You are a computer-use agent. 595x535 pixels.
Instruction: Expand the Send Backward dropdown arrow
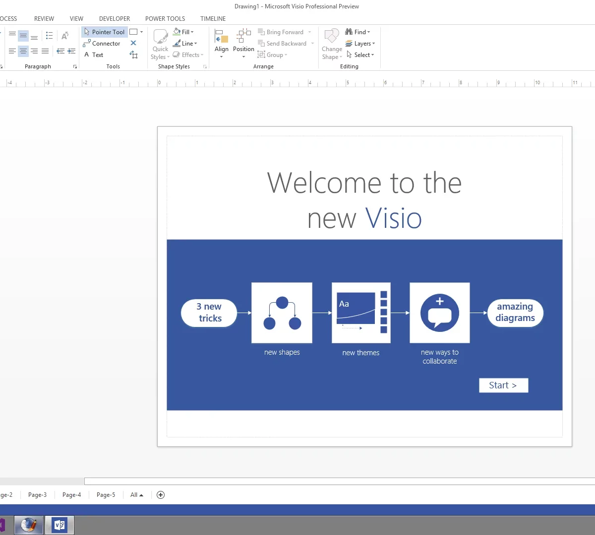(x=313, y=44)
